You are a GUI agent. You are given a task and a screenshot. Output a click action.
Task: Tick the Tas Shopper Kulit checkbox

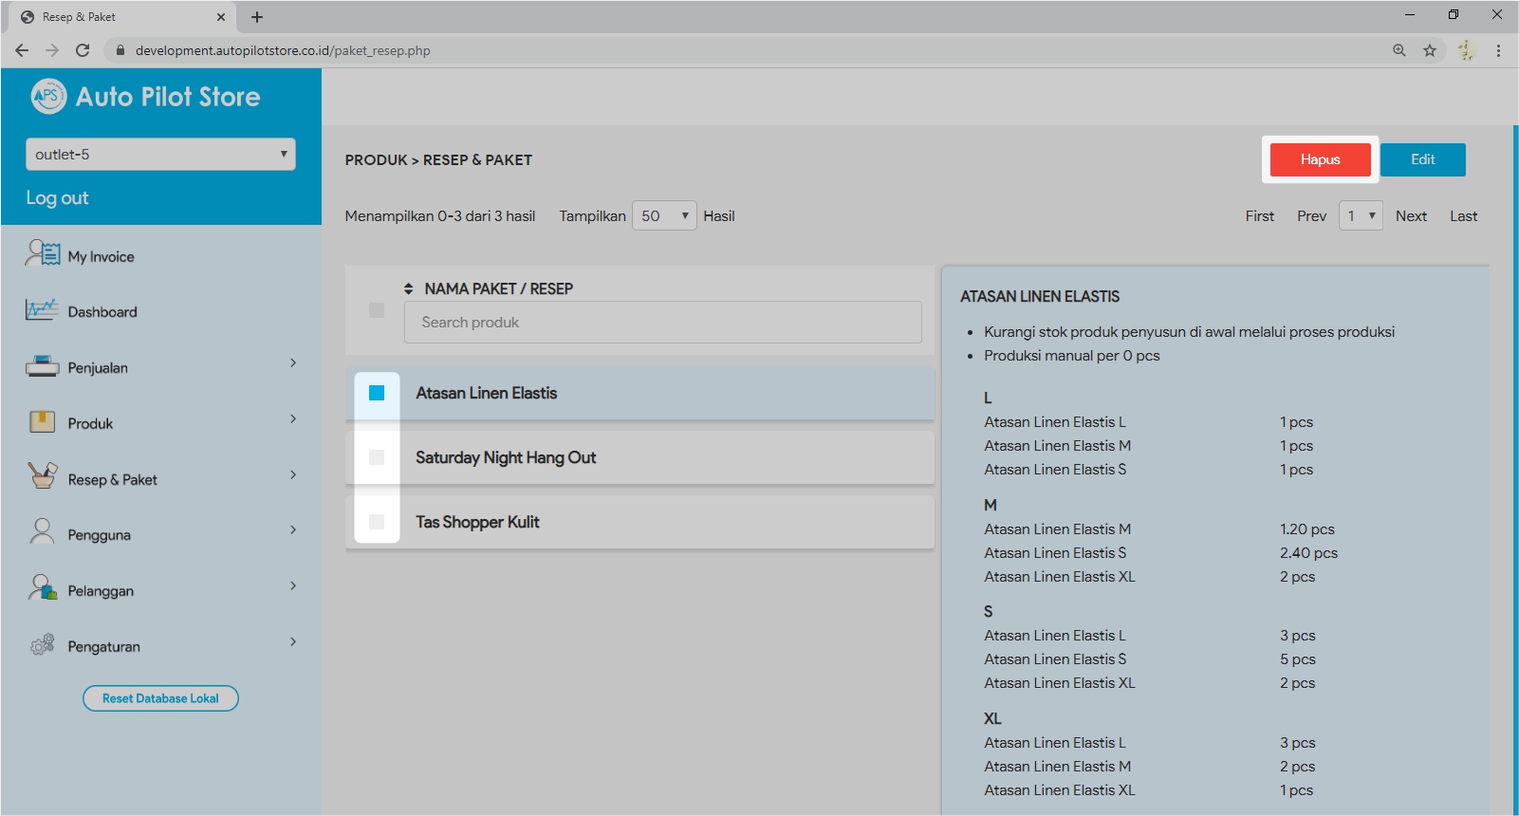click(x=377, y=522)
